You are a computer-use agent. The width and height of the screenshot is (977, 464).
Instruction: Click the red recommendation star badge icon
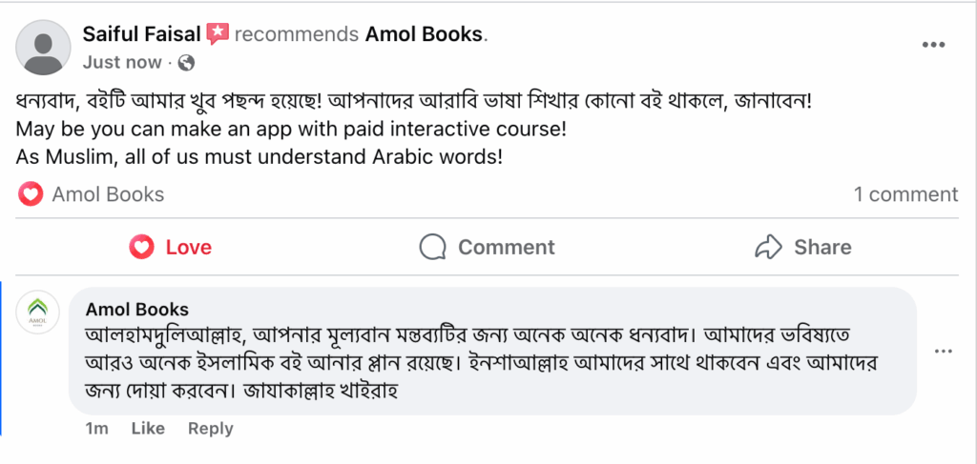coord(218,33)
